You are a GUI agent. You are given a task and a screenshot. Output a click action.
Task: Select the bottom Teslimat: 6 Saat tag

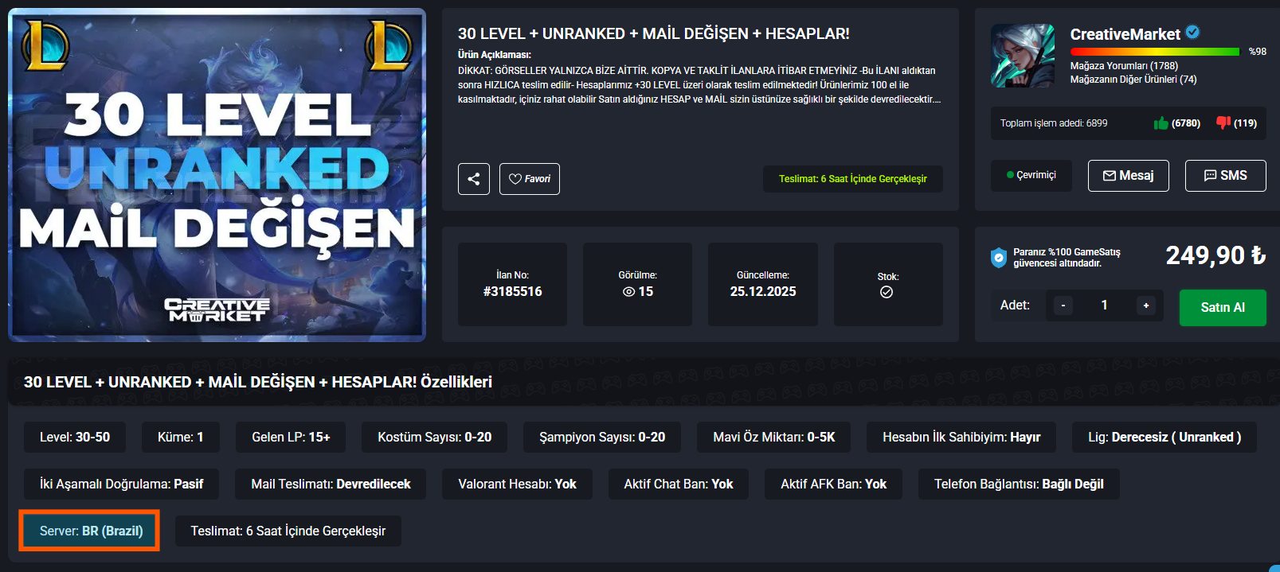288,531
